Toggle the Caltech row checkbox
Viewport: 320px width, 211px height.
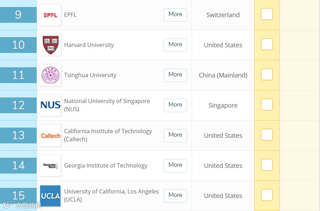click(267, 135)
